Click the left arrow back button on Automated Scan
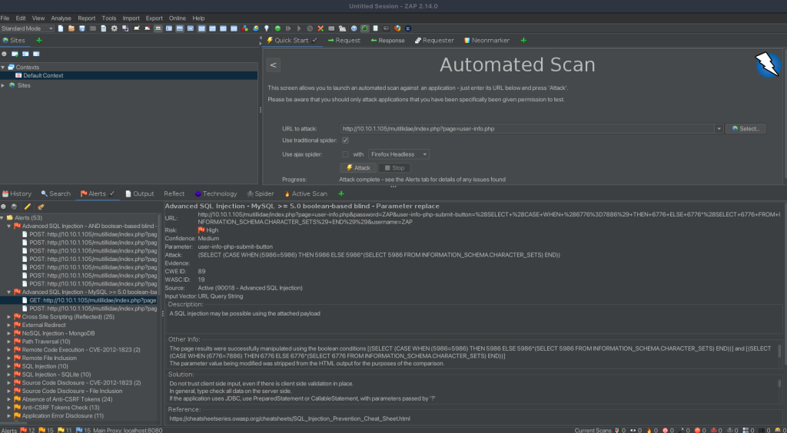This screenshot has width=787, height=433. pos(274,65)
